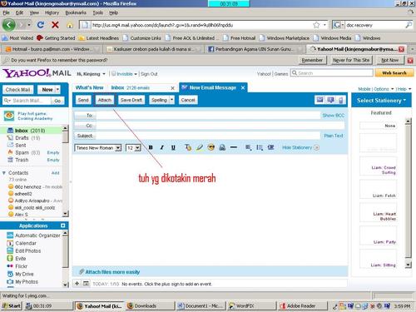416x312 pixels.
Task: Click the Windows Start button
Action: (11, 306)
